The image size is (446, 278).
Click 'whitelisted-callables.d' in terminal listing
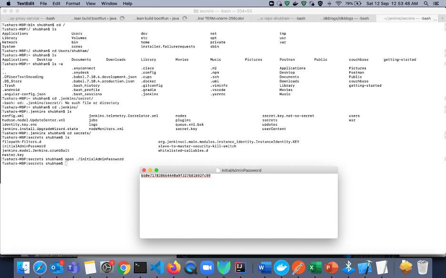tap(183, 150)
